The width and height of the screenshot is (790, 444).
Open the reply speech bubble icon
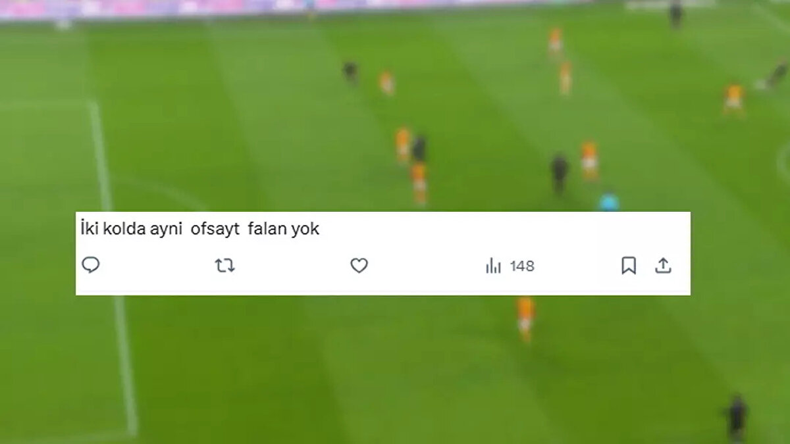click(x=91, y=265)
